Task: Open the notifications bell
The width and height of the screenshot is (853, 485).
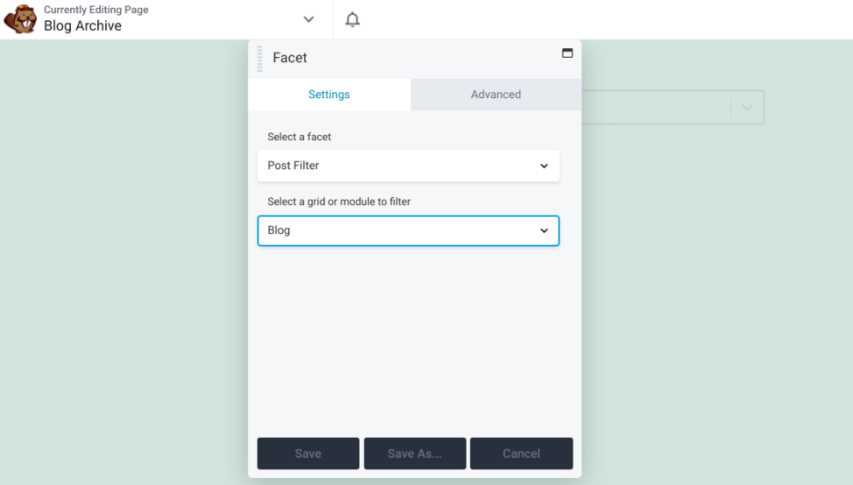Action: (x=352, y=19)
